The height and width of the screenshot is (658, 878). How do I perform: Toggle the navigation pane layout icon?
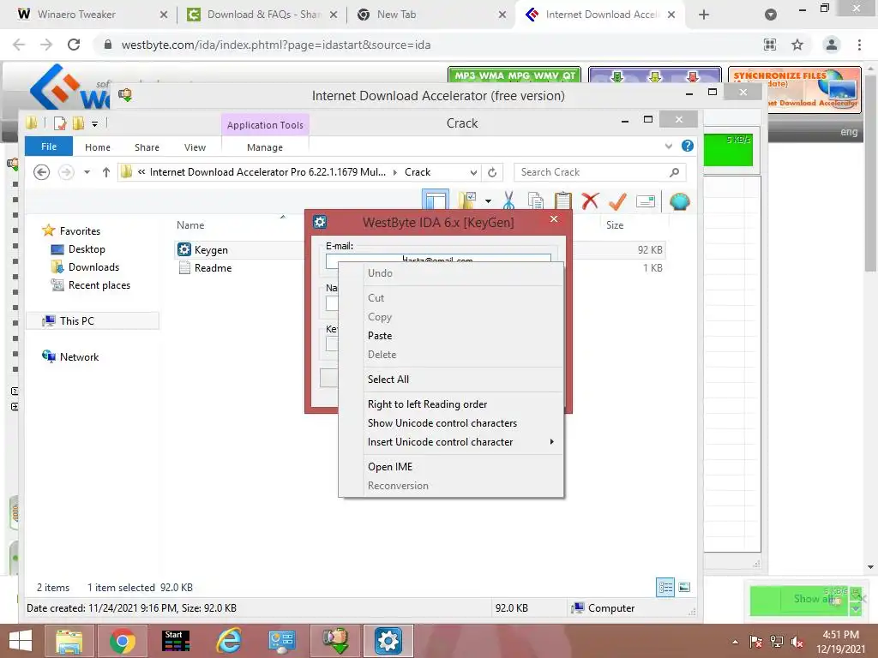435,200
